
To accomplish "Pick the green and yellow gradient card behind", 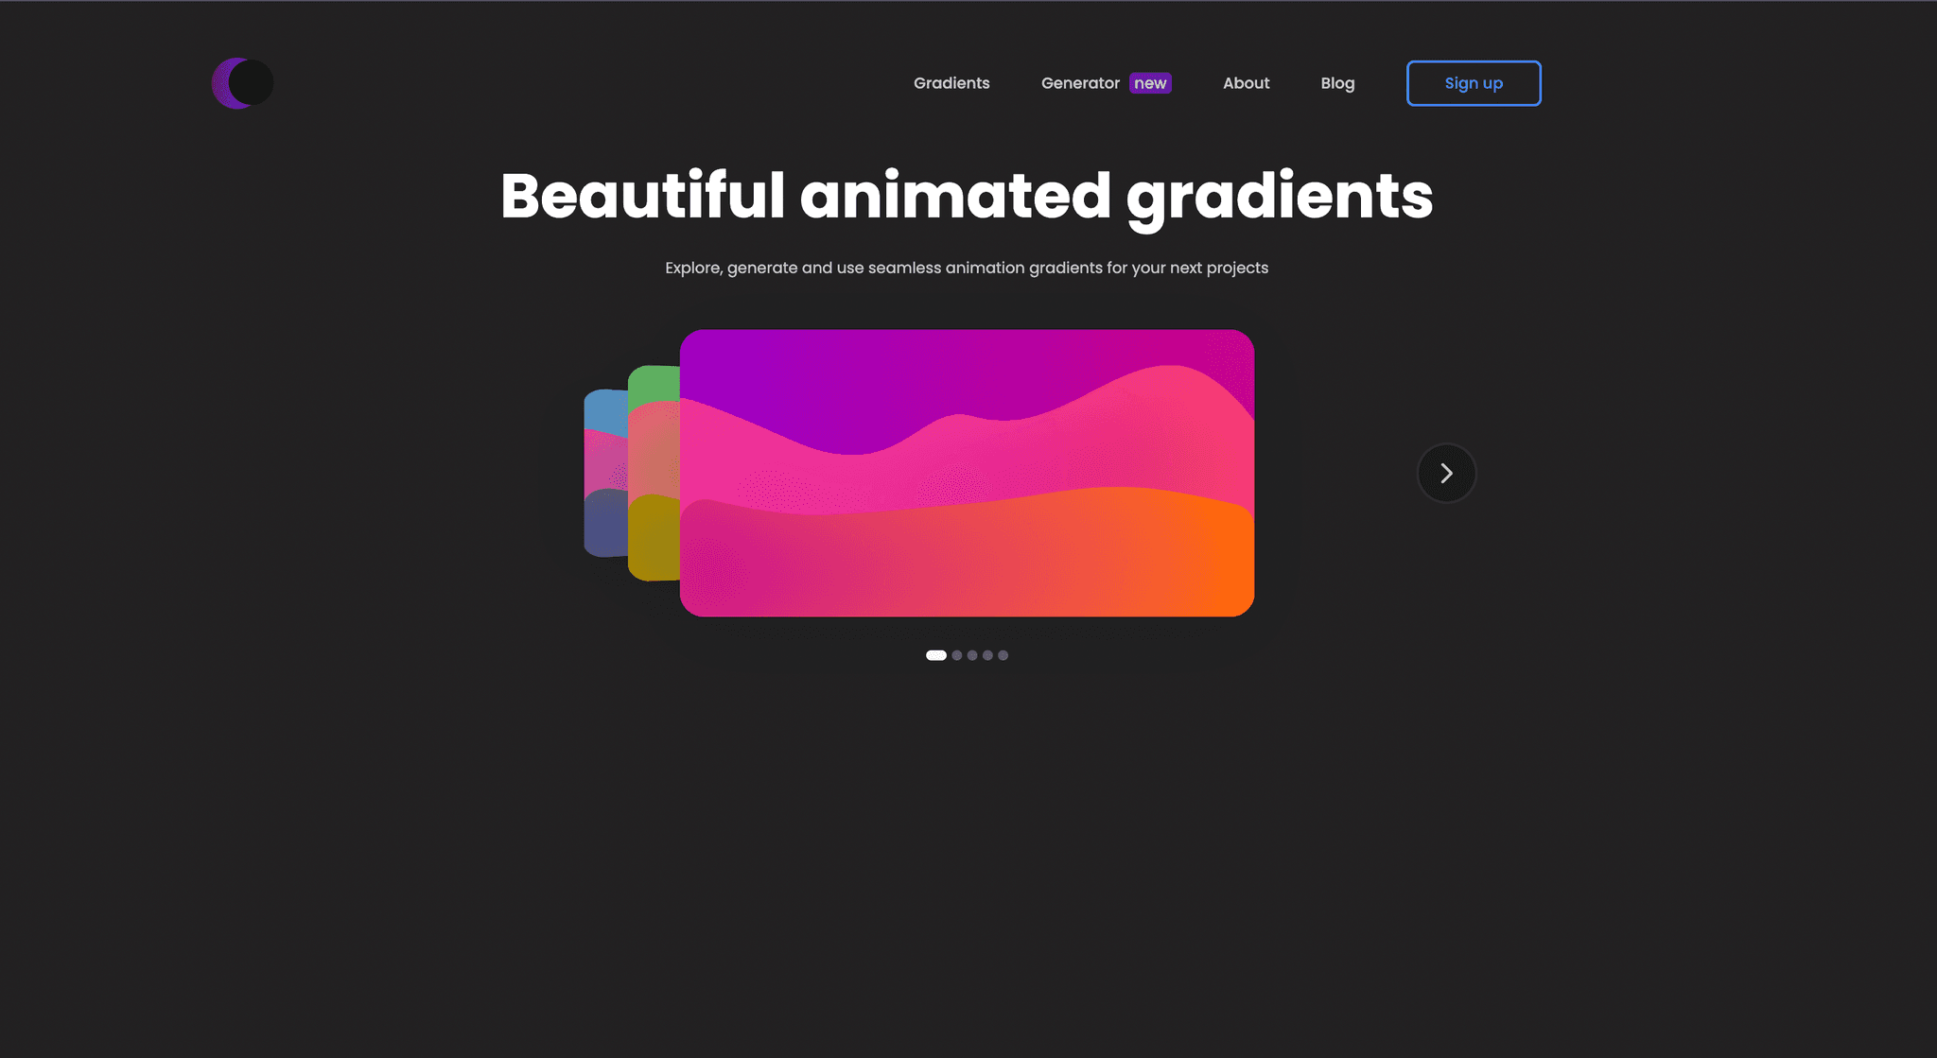I will click(653, 473).
